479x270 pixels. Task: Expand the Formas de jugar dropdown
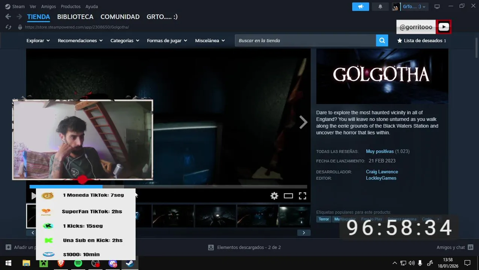pos(167,40)
